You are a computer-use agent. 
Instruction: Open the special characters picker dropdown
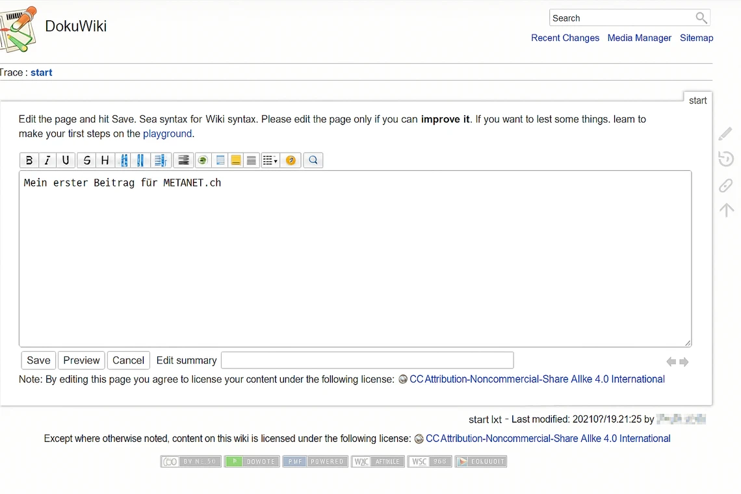tap(270, 160)
